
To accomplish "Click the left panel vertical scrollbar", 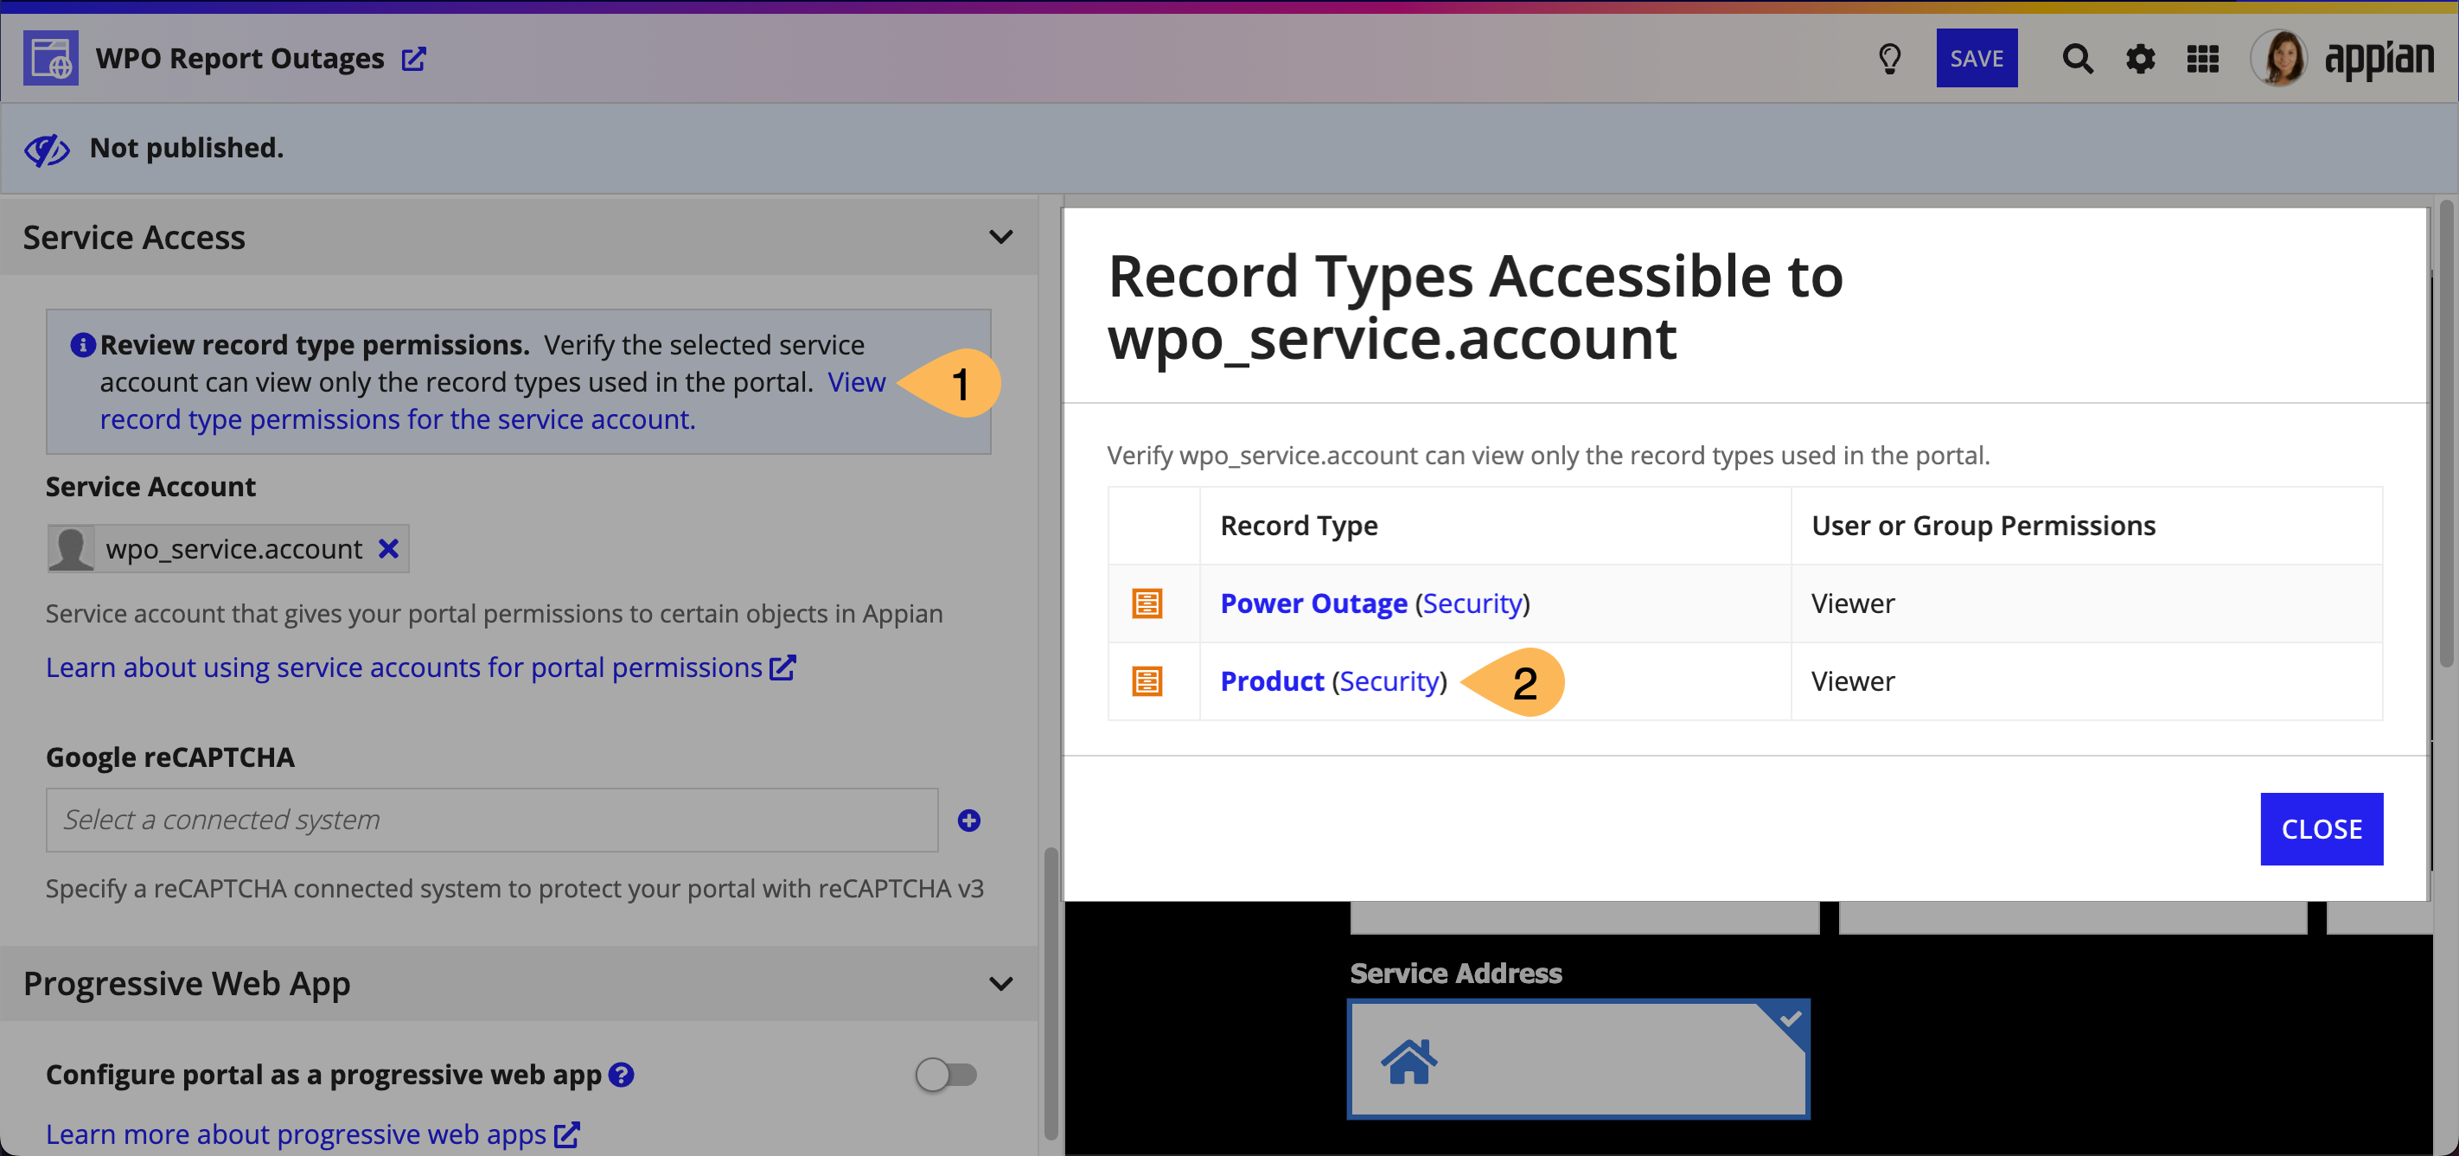I will coord(1050,993).
